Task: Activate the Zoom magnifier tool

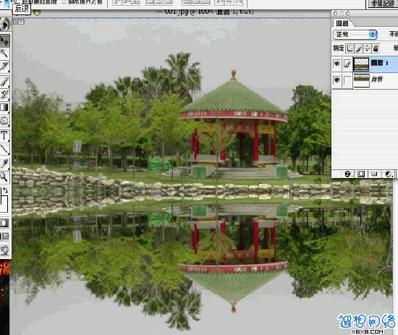Action: (4, 177)
